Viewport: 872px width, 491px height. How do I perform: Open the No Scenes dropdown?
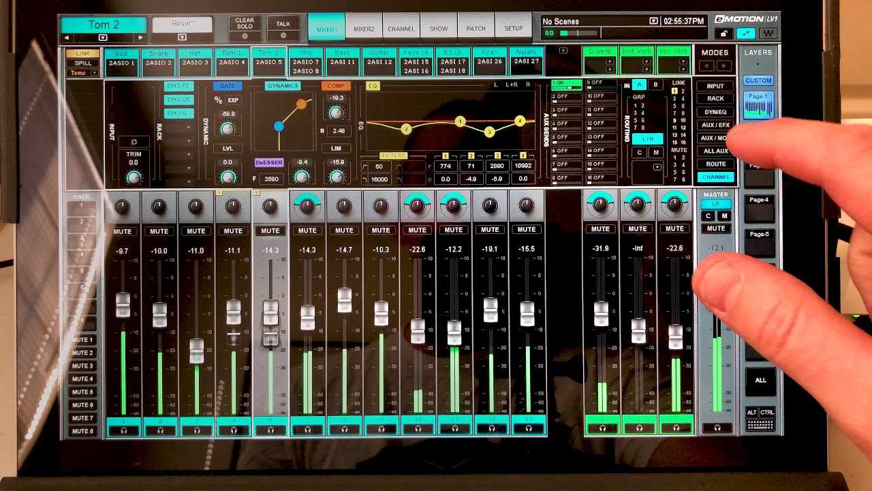(653, 21)
